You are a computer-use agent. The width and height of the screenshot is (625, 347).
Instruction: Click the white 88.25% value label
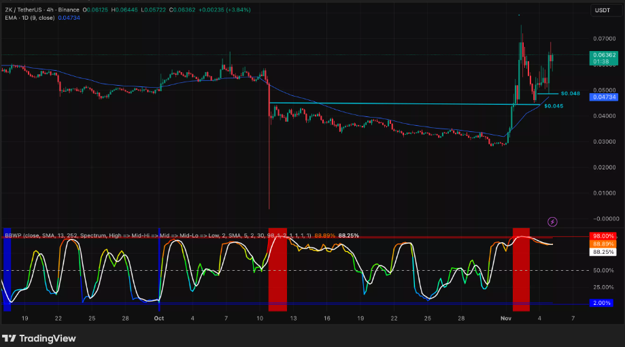[x=604, y=251]
